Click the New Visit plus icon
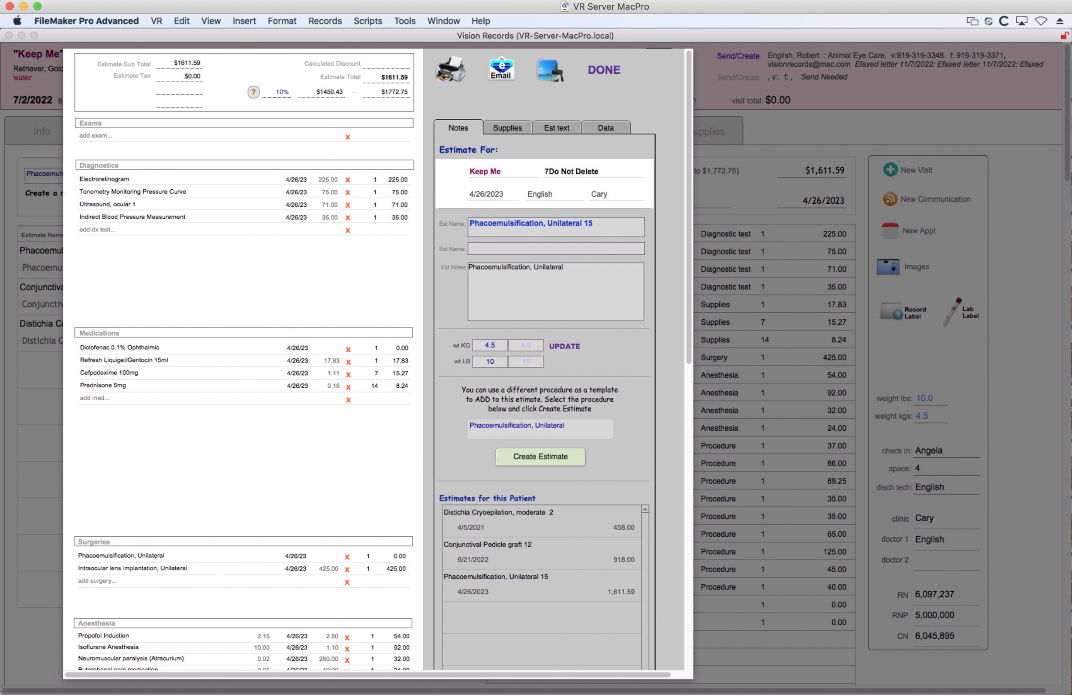Viewport: 1072px width, 695px height. click(890, 170)
